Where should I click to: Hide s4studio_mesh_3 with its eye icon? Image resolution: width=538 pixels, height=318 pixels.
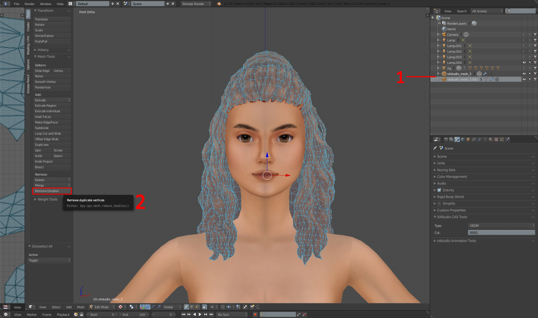[524, 74]
